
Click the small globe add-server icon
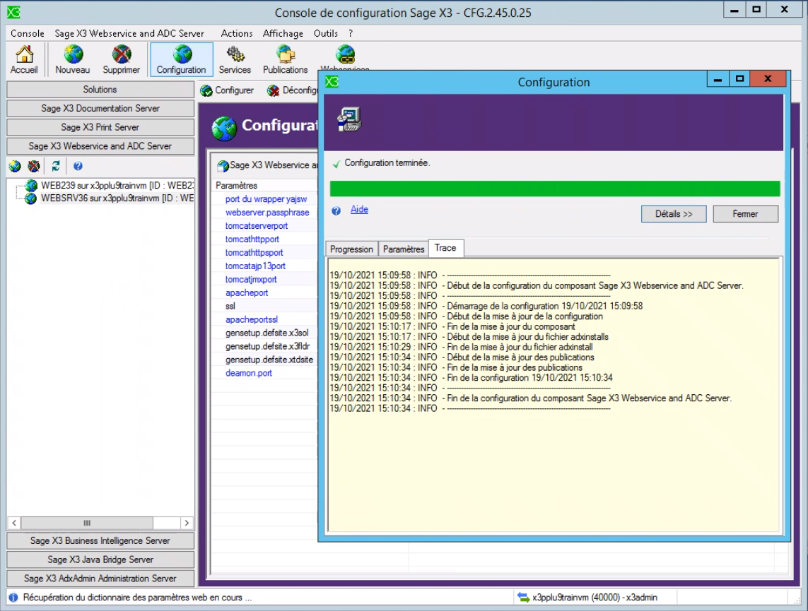[x=15, y=166]
